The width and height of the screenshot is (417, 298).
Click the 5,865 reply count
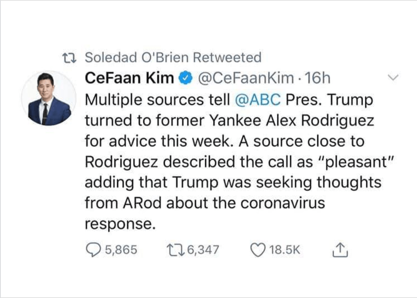point(121,250)
